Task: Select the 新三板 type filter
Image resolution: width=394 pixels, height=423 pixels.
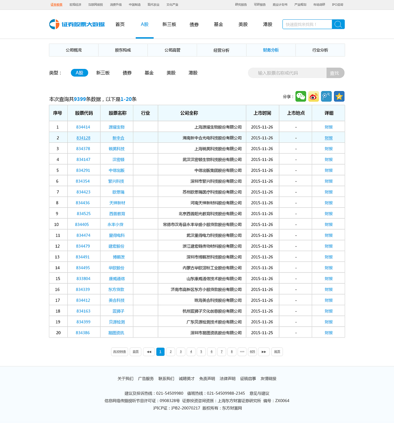Action: pyautogui.click(x=103, y=73)
